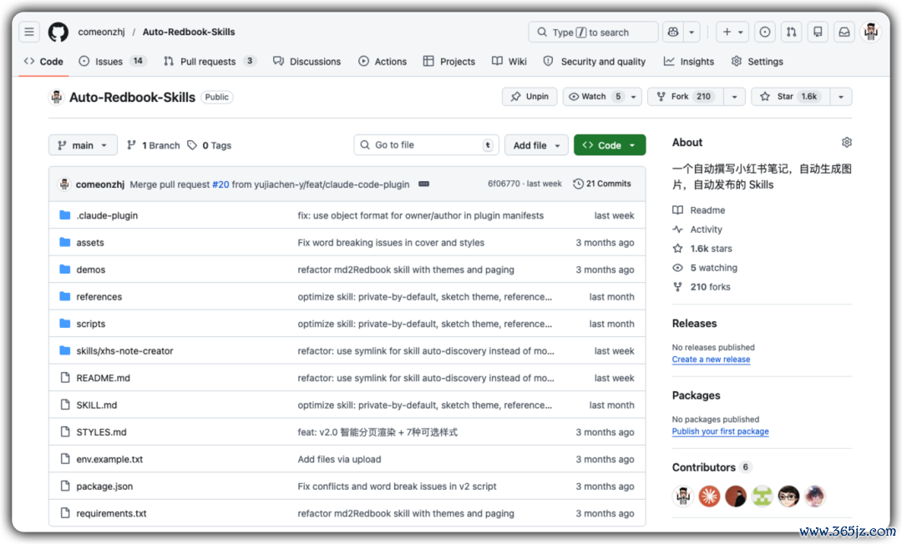
Task: Open the repositories icon in header
Action: tap(818, 33)
